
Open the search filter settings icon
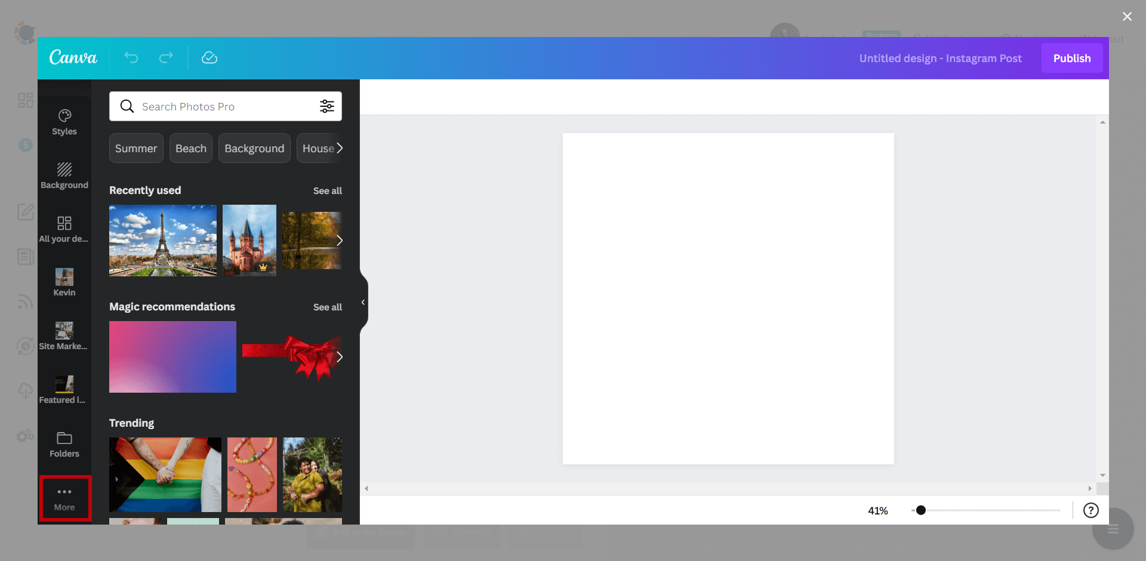pos(327,106)
